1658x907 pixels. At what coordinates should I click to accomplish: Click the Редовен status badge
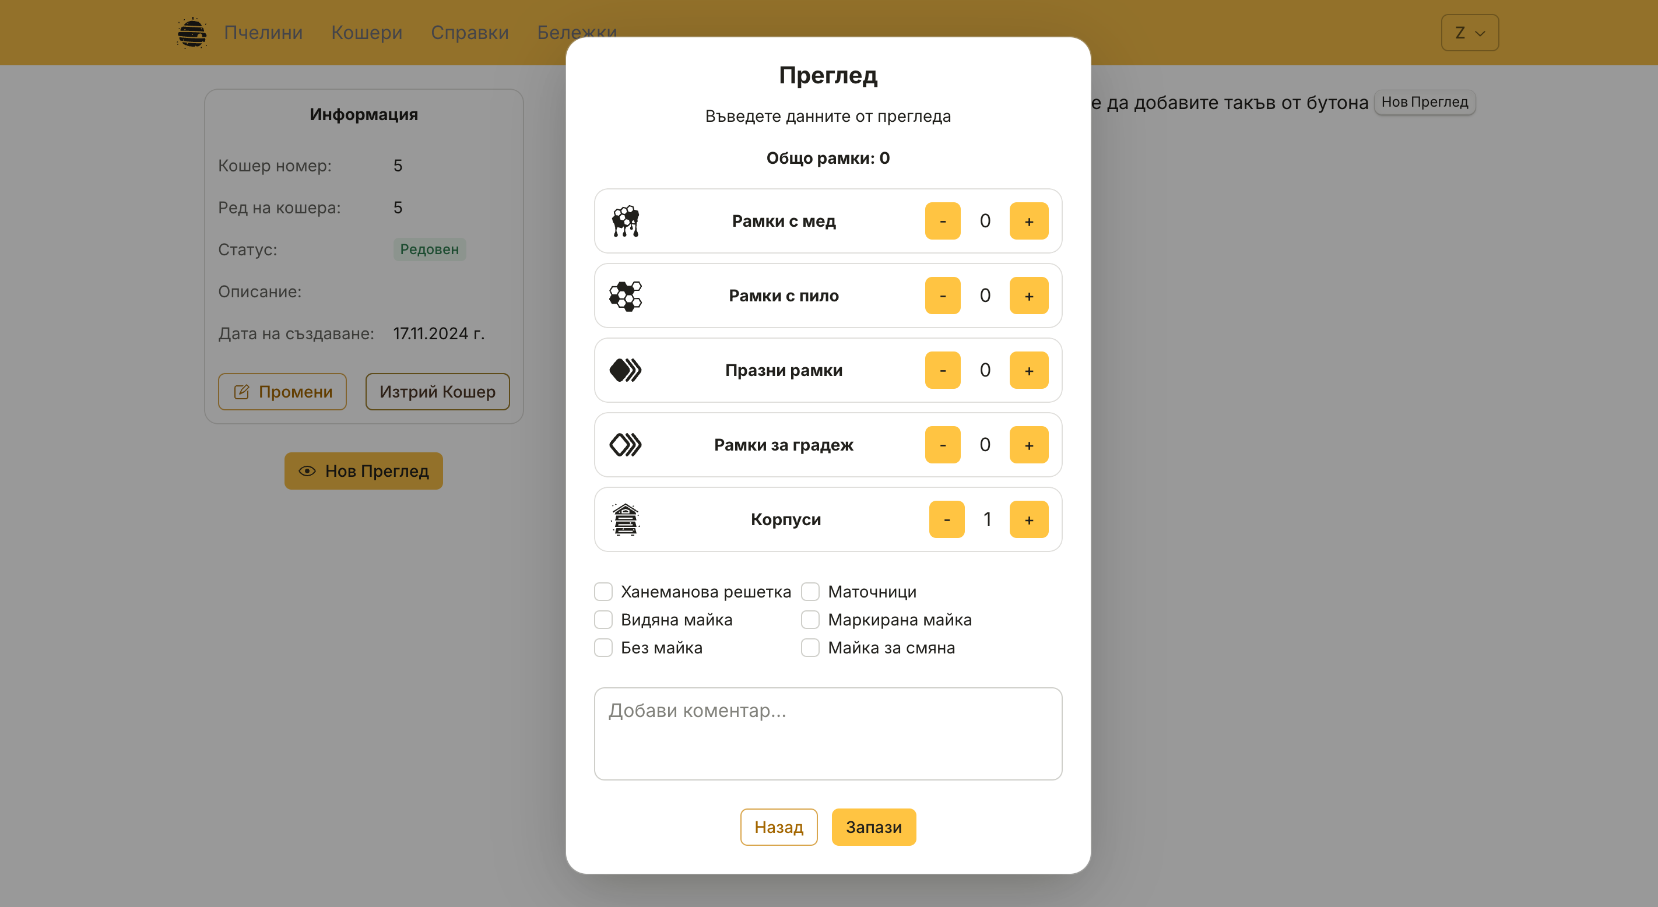[429, 249]
